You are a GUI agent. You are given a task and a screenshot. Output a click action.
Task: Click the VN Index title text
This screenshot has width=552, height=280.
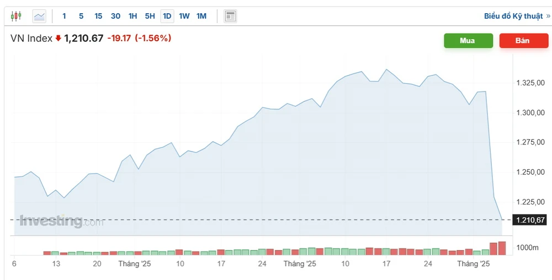pos(31,39)
